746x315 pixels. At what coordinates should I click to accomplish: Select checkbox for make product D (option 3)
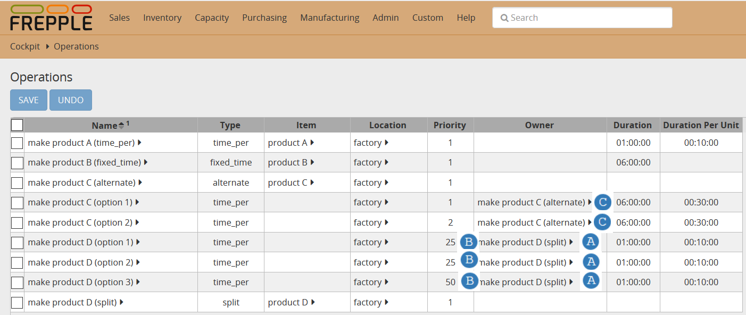17,283
